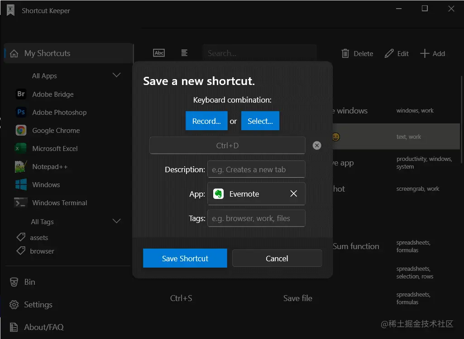Collapse the All Tags section chevron
Viewport: 464px width, 339px height.
pos(117,221)
